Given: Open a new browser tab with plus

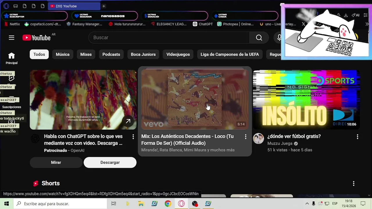Looking at the screenshot, I should pyautogui.click(x=104, y=6).
